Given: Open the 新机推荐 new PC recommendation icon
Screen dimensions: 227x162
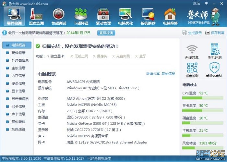Looking at the screenshot, I should point(148,16).
